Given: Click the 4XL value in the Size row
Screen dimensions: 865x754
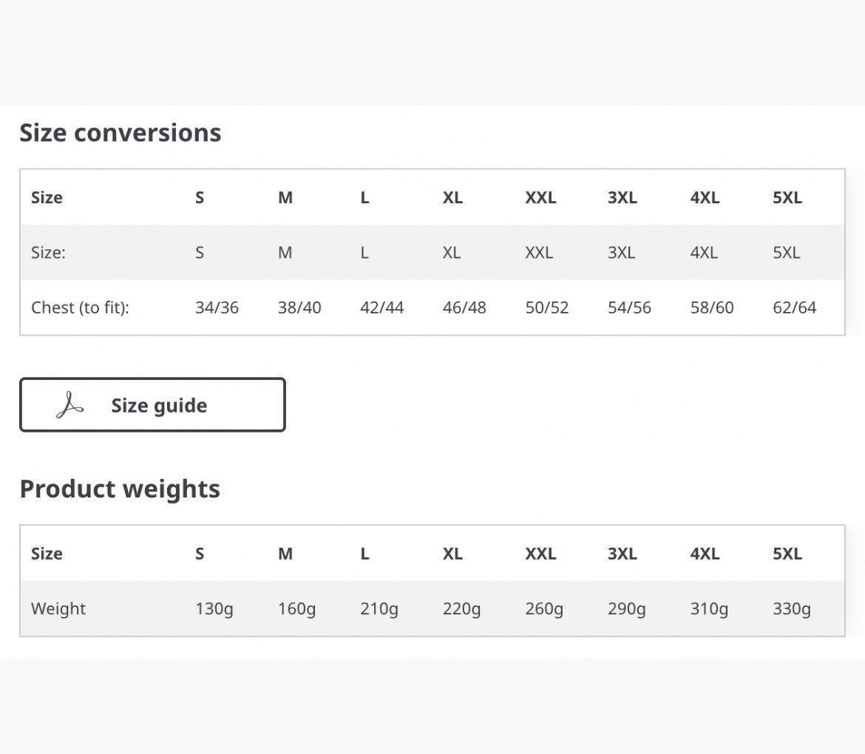Looking at the screenshot, I should pos(704,253).
